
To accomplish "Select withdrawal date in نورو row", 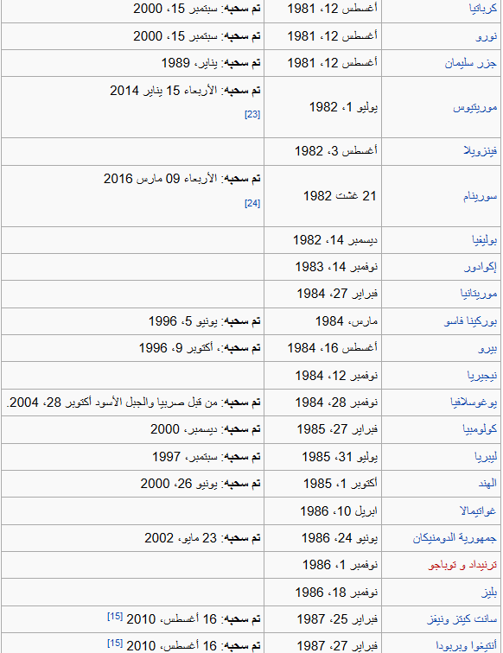I will coord(175,35).
